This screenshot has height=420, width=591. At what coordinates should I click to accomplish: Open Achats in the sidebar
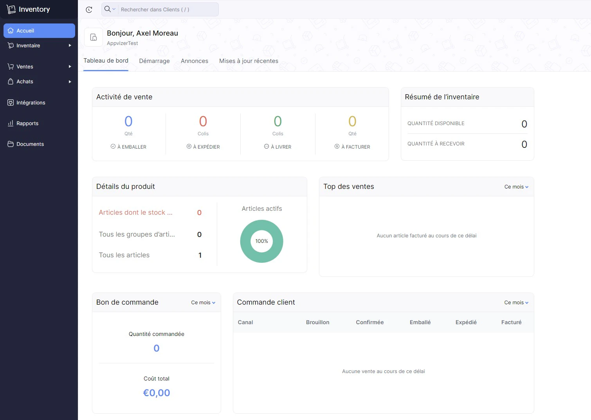[39, 81]
